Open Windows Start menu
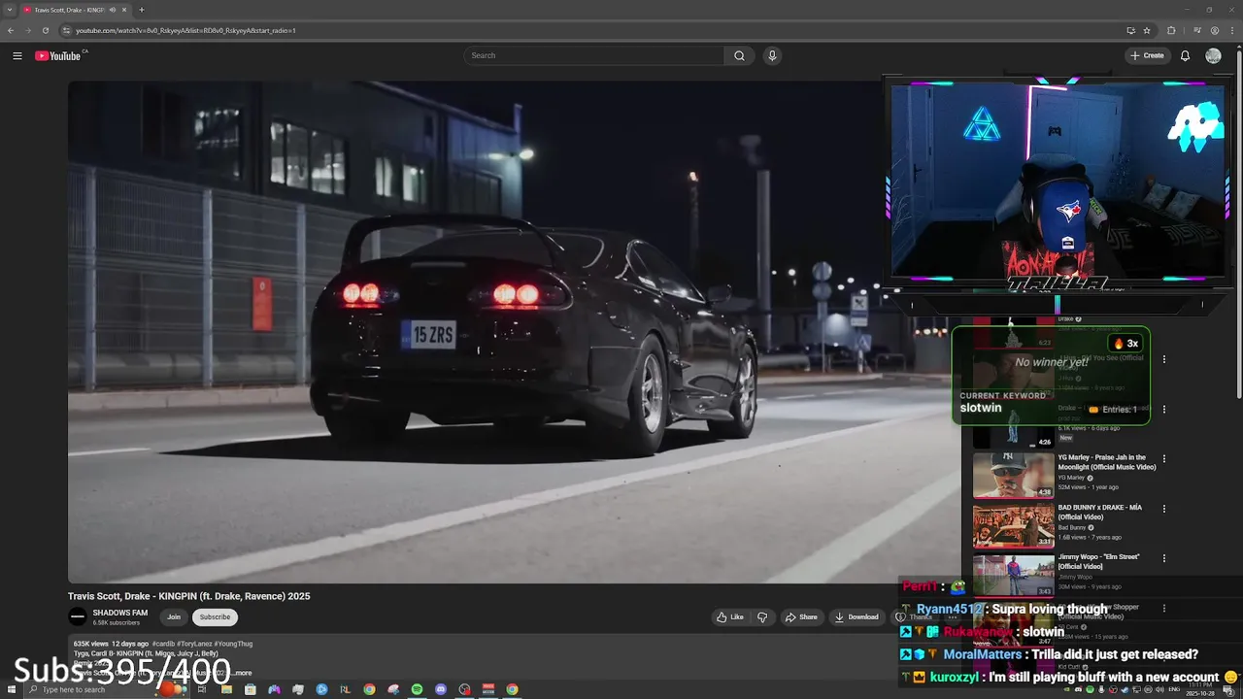This screenshot has height=699, width=1243. pos(11,689)
